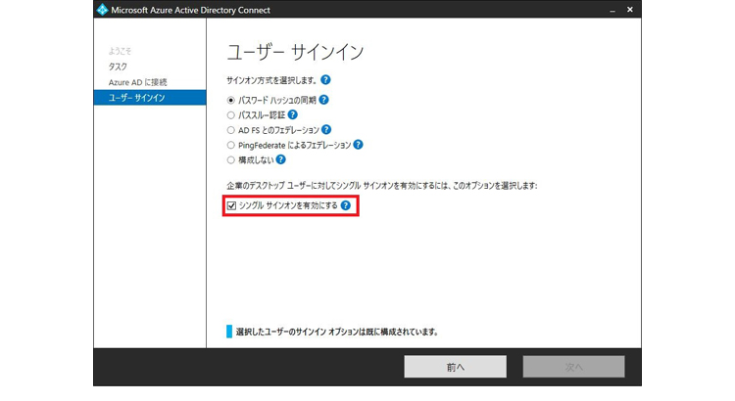This screenshot has height=401, width=735.
Task: Open help icon beside 構成しない
Action: click(x=281, y=159)
